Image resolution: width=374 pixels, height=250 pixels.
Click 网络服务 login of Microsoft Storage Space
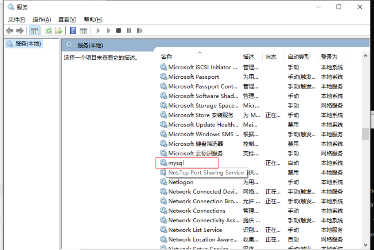coord(332,105)
